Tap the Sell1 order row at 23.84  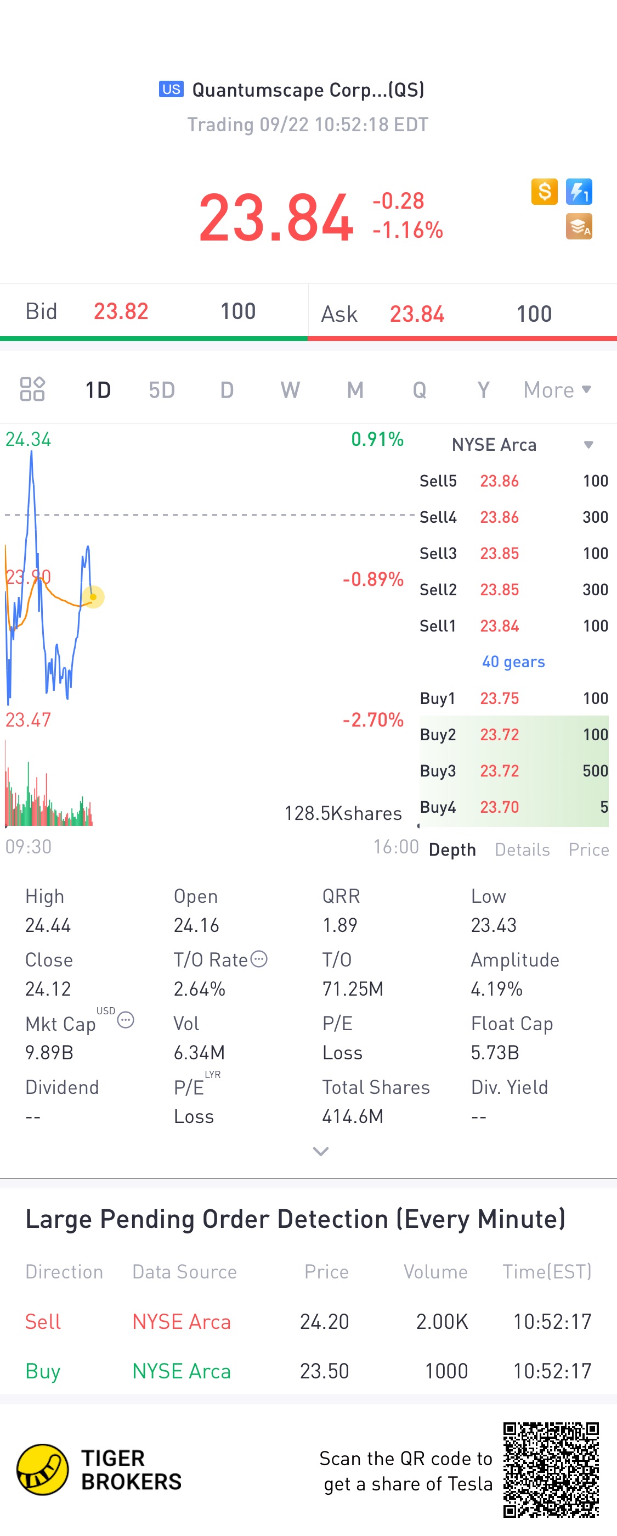pos(513,625)
